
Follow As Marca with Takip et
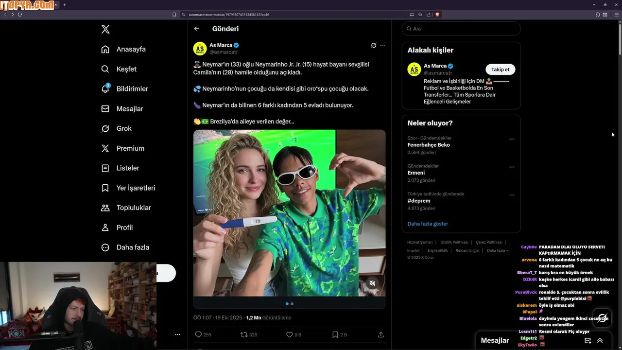coord(500,70)
